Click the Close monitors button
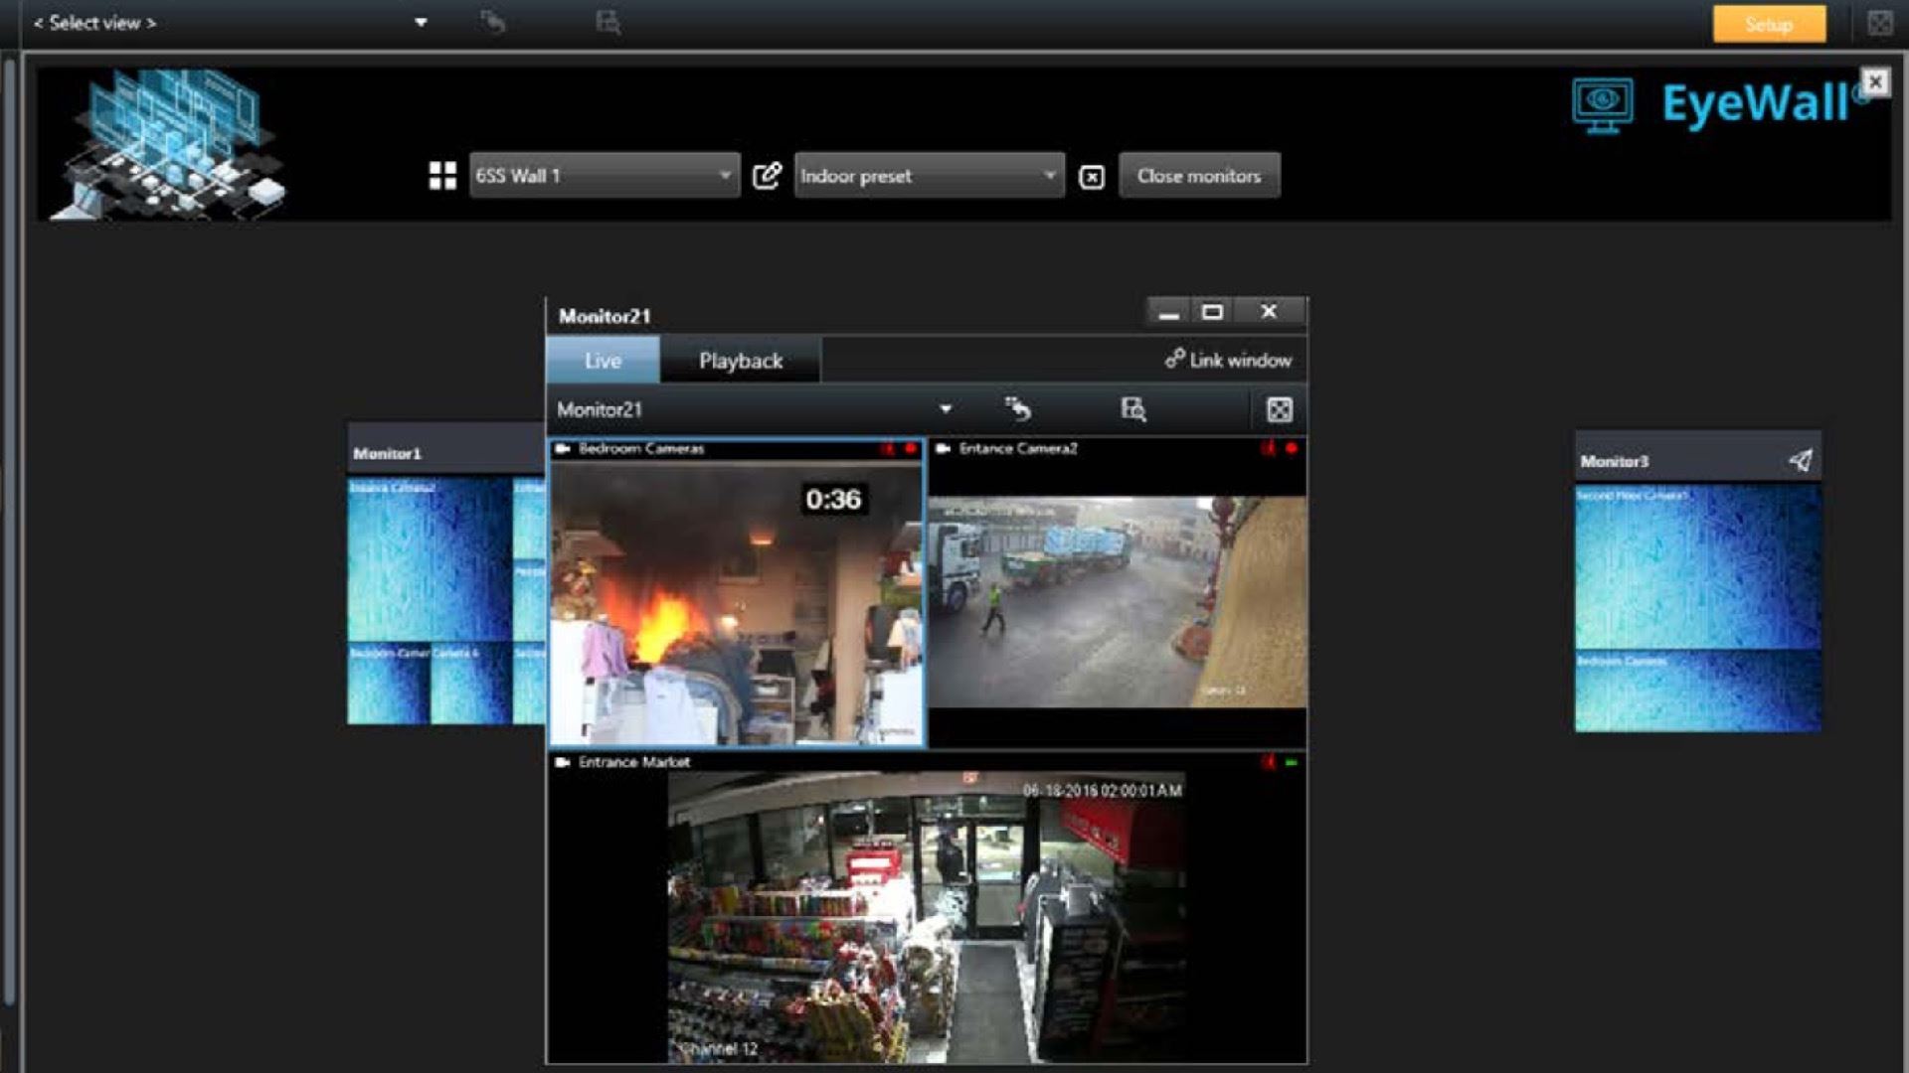 pyautogui.click(x=1199, y=176)
